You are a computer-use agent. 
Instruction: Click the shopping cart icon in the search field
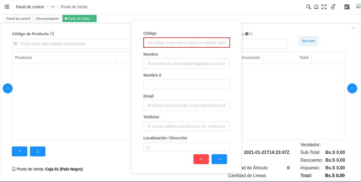pyautogui.click(x=16, y=44)
